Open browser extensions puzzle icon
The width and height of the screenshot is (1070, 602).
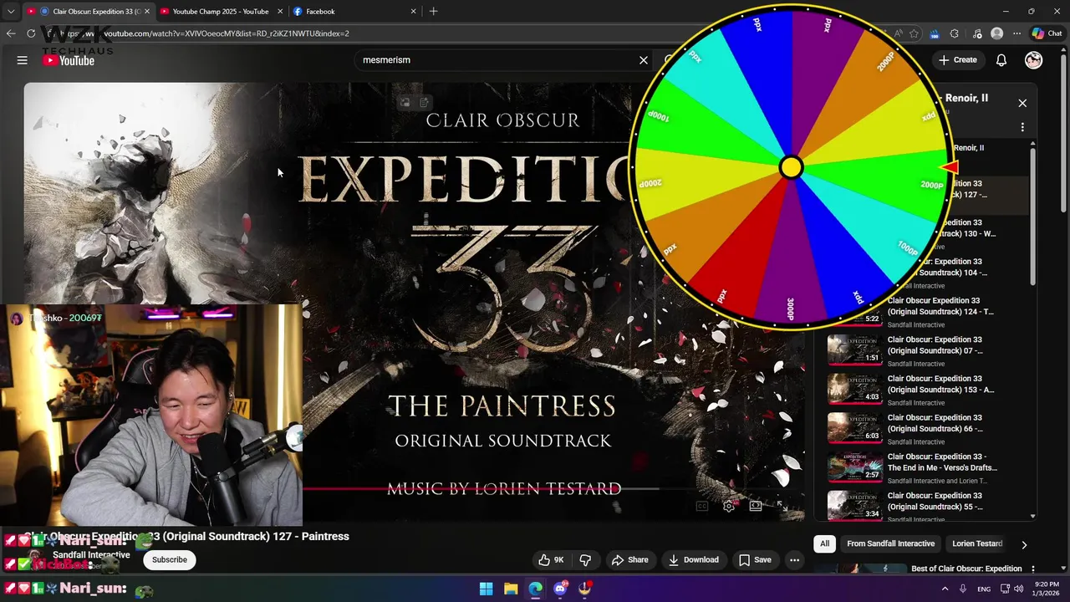pos(954,33)
